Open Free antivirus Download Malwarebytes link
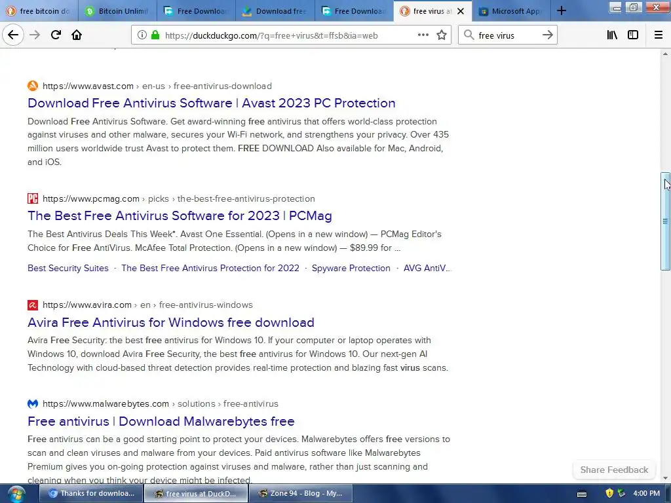The width and height of the screenshot is (671, 503). pyautogui.click(x=161, y=421)
